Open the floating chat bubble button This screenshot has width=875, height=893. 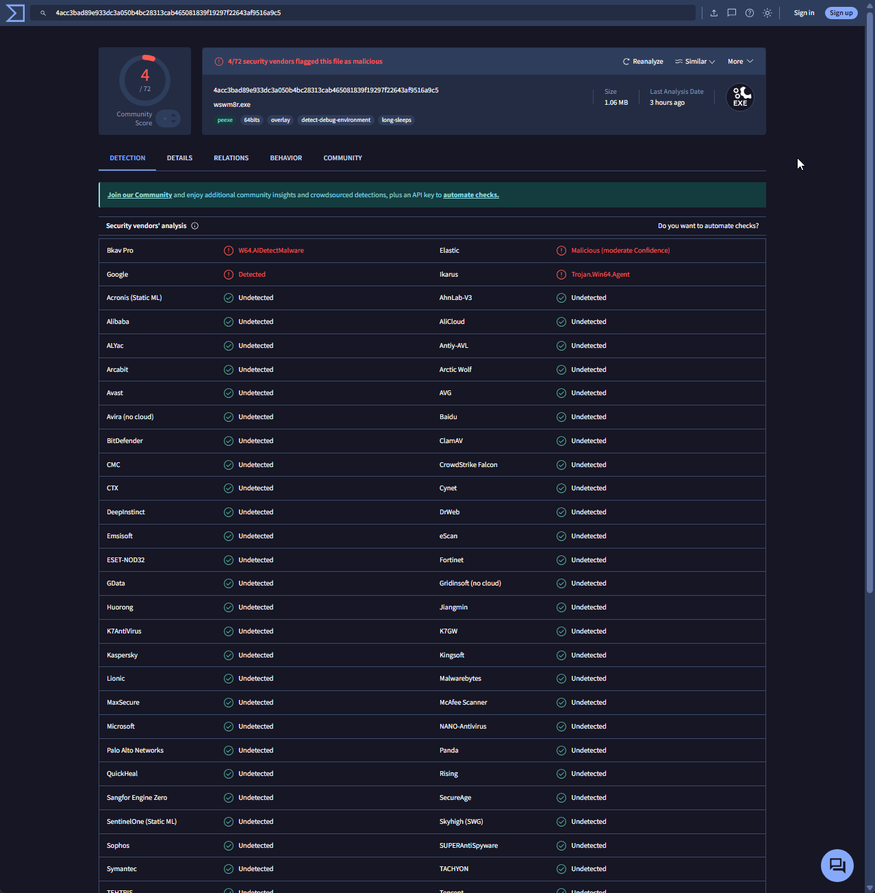click(x=837, y=866)
